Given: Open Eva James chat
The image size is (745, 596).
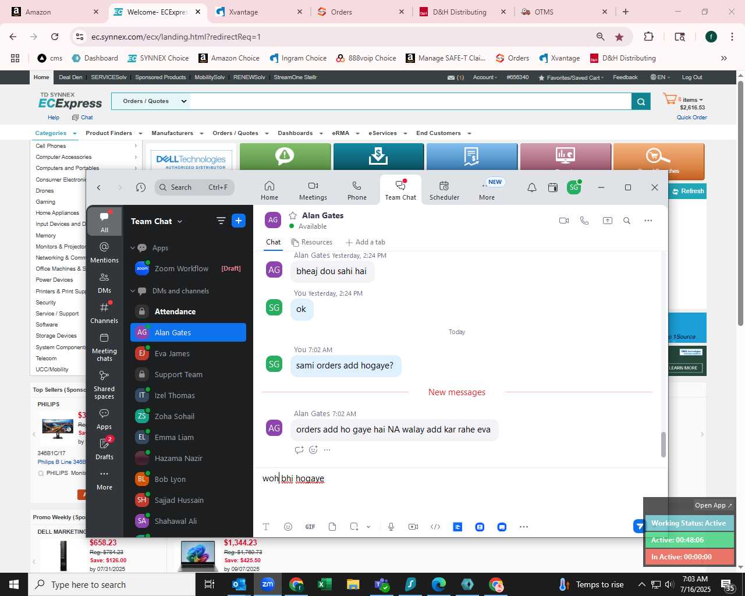Looking at the screenshot, I should click(188, 353).
